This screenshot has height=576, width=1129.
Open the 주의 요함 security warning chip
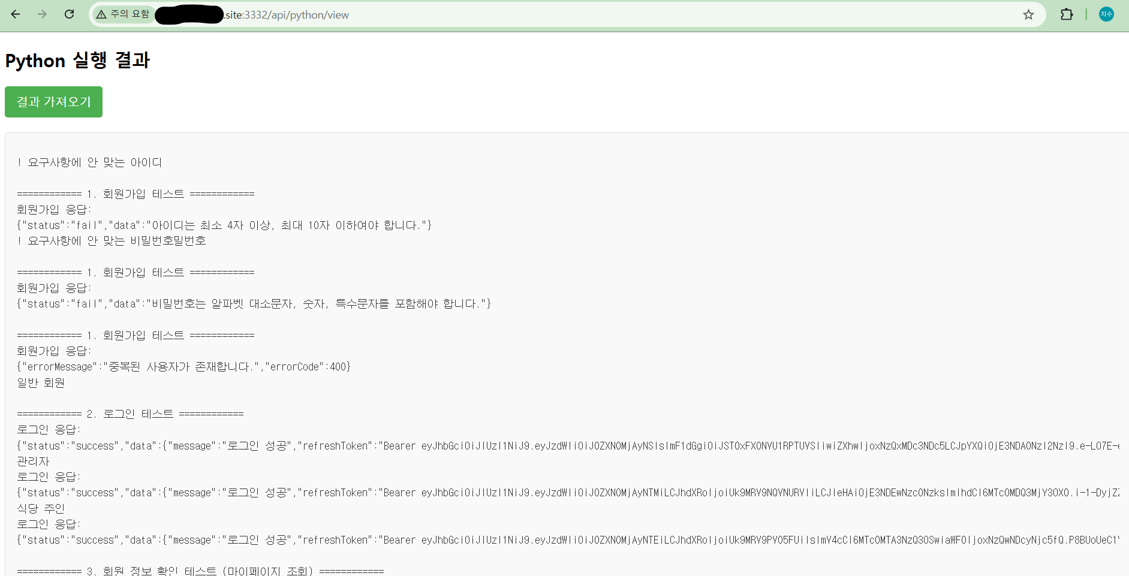[124, 14]
